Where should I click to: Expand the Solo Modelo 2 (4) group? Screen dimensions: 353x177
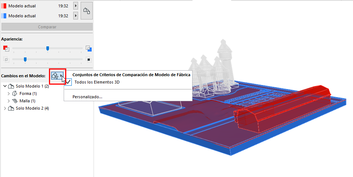[5, 108]
